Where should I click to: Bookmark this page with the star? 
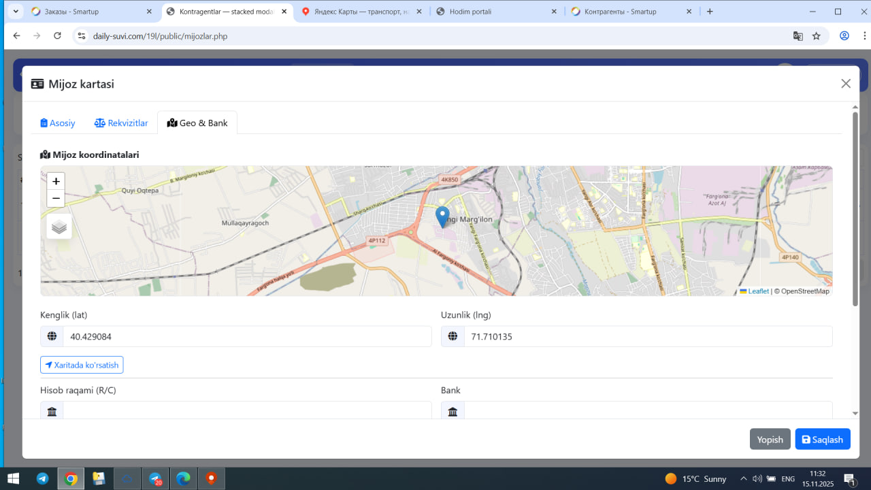coord(817,36)
